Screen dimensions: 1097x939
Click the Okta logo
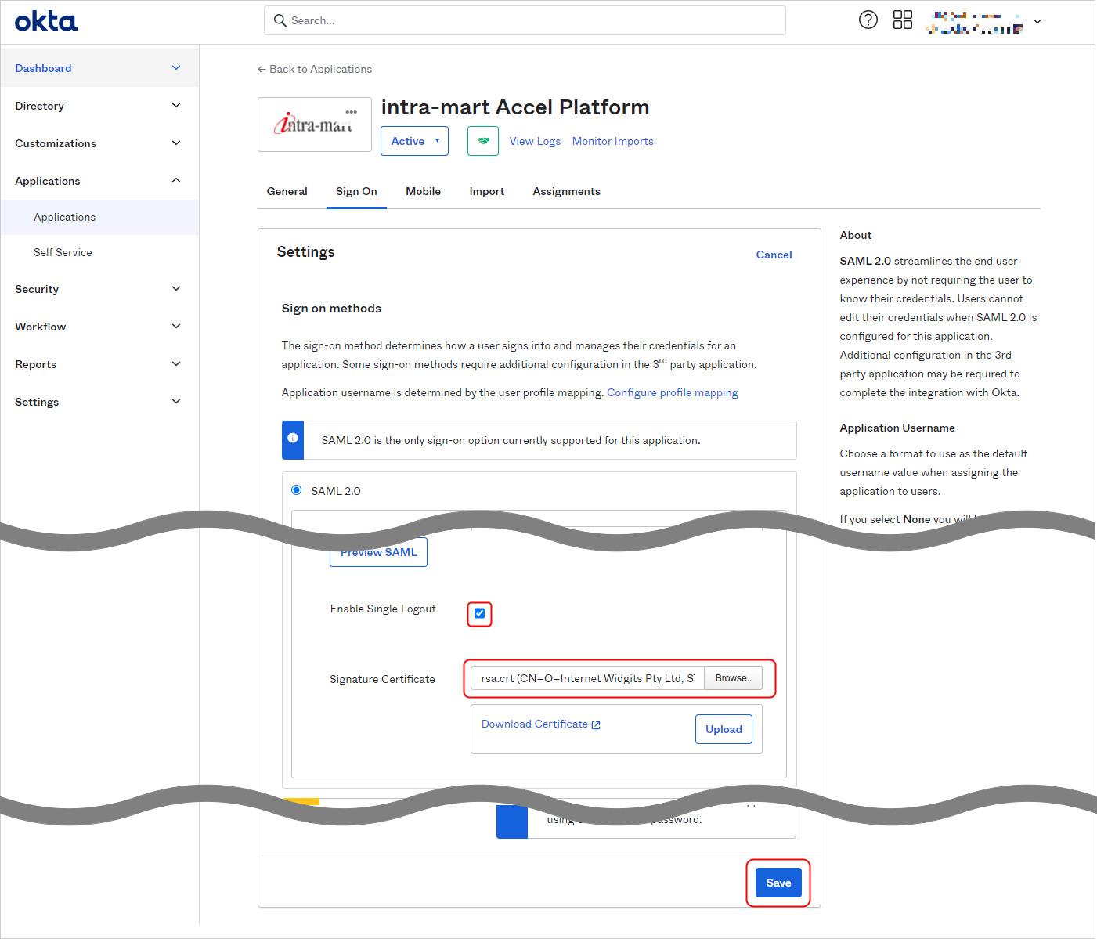(x=46, y=21)
